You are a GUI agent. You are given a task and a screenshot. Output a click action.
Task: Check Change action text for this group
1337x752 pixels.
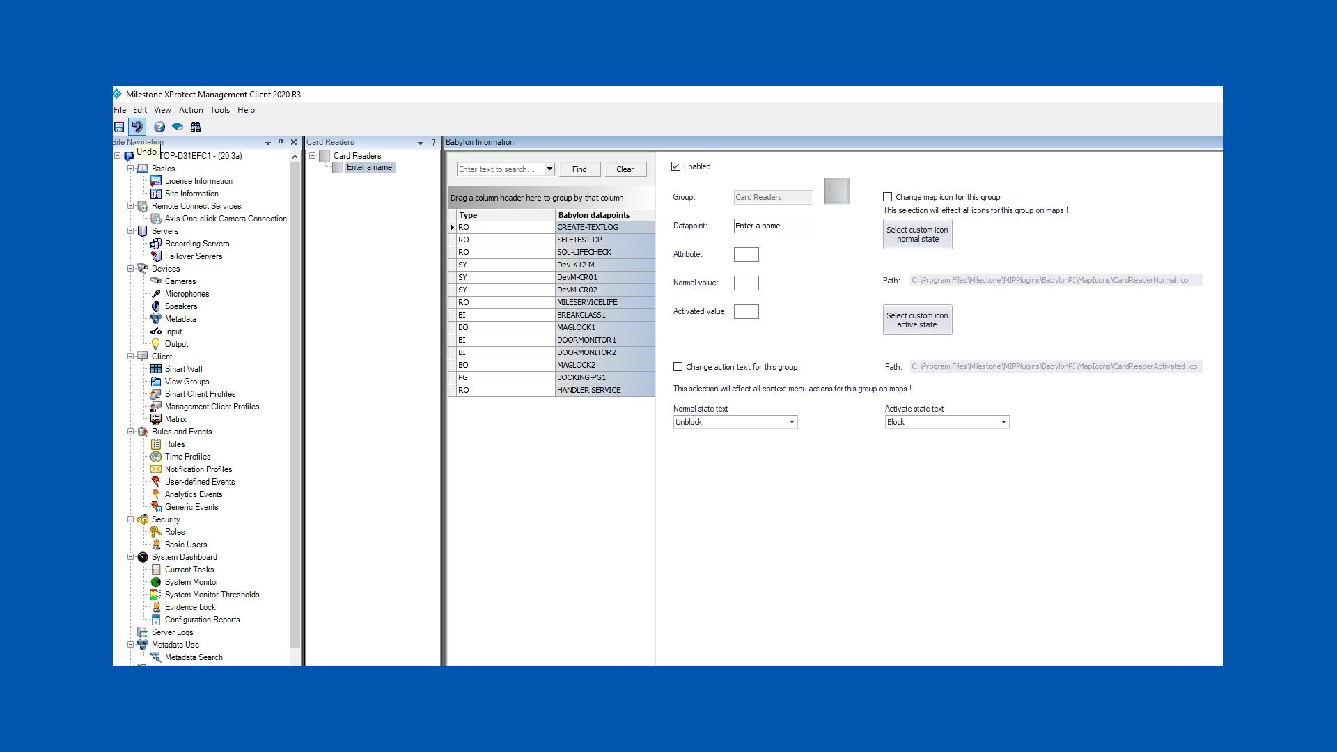tap(678, 367)
